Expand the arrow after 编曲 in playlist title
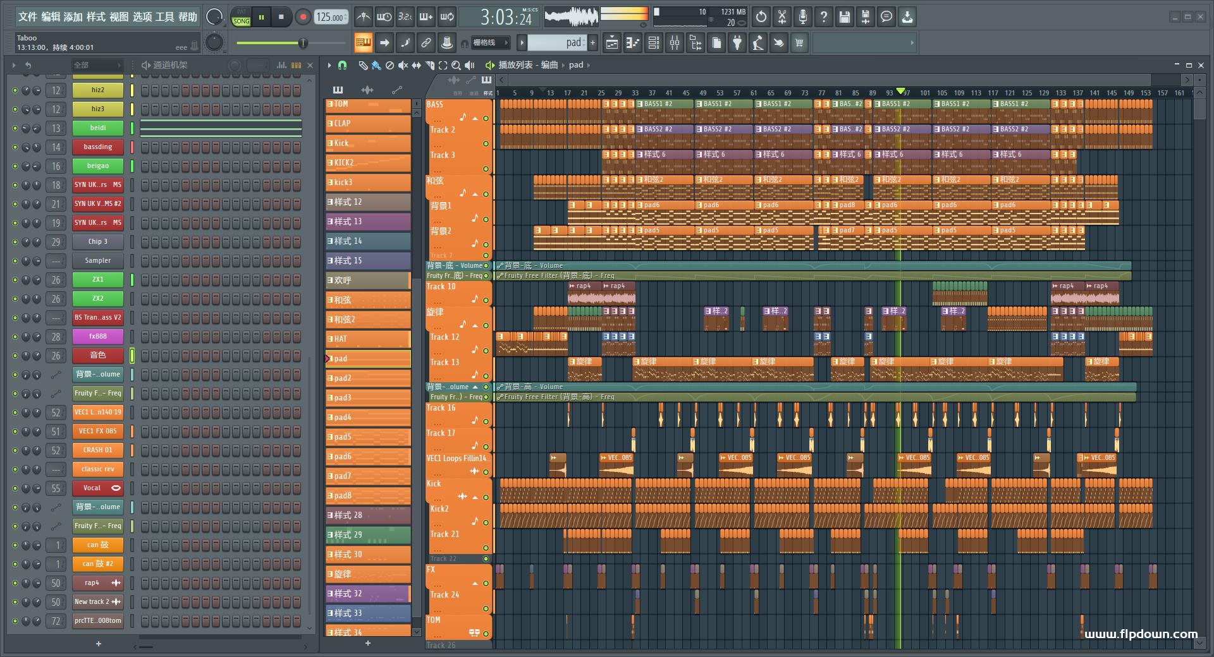 coord(563,65)
